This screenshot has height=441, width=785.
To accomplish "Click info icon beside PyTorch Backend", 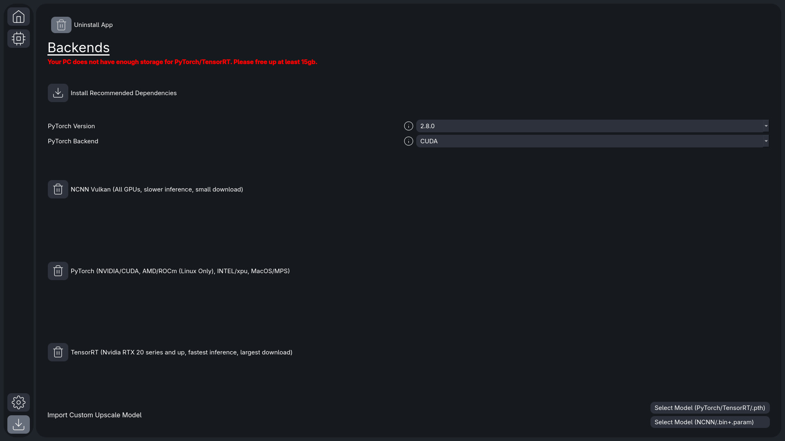I will pyautogui.click(x=408, y=141).
